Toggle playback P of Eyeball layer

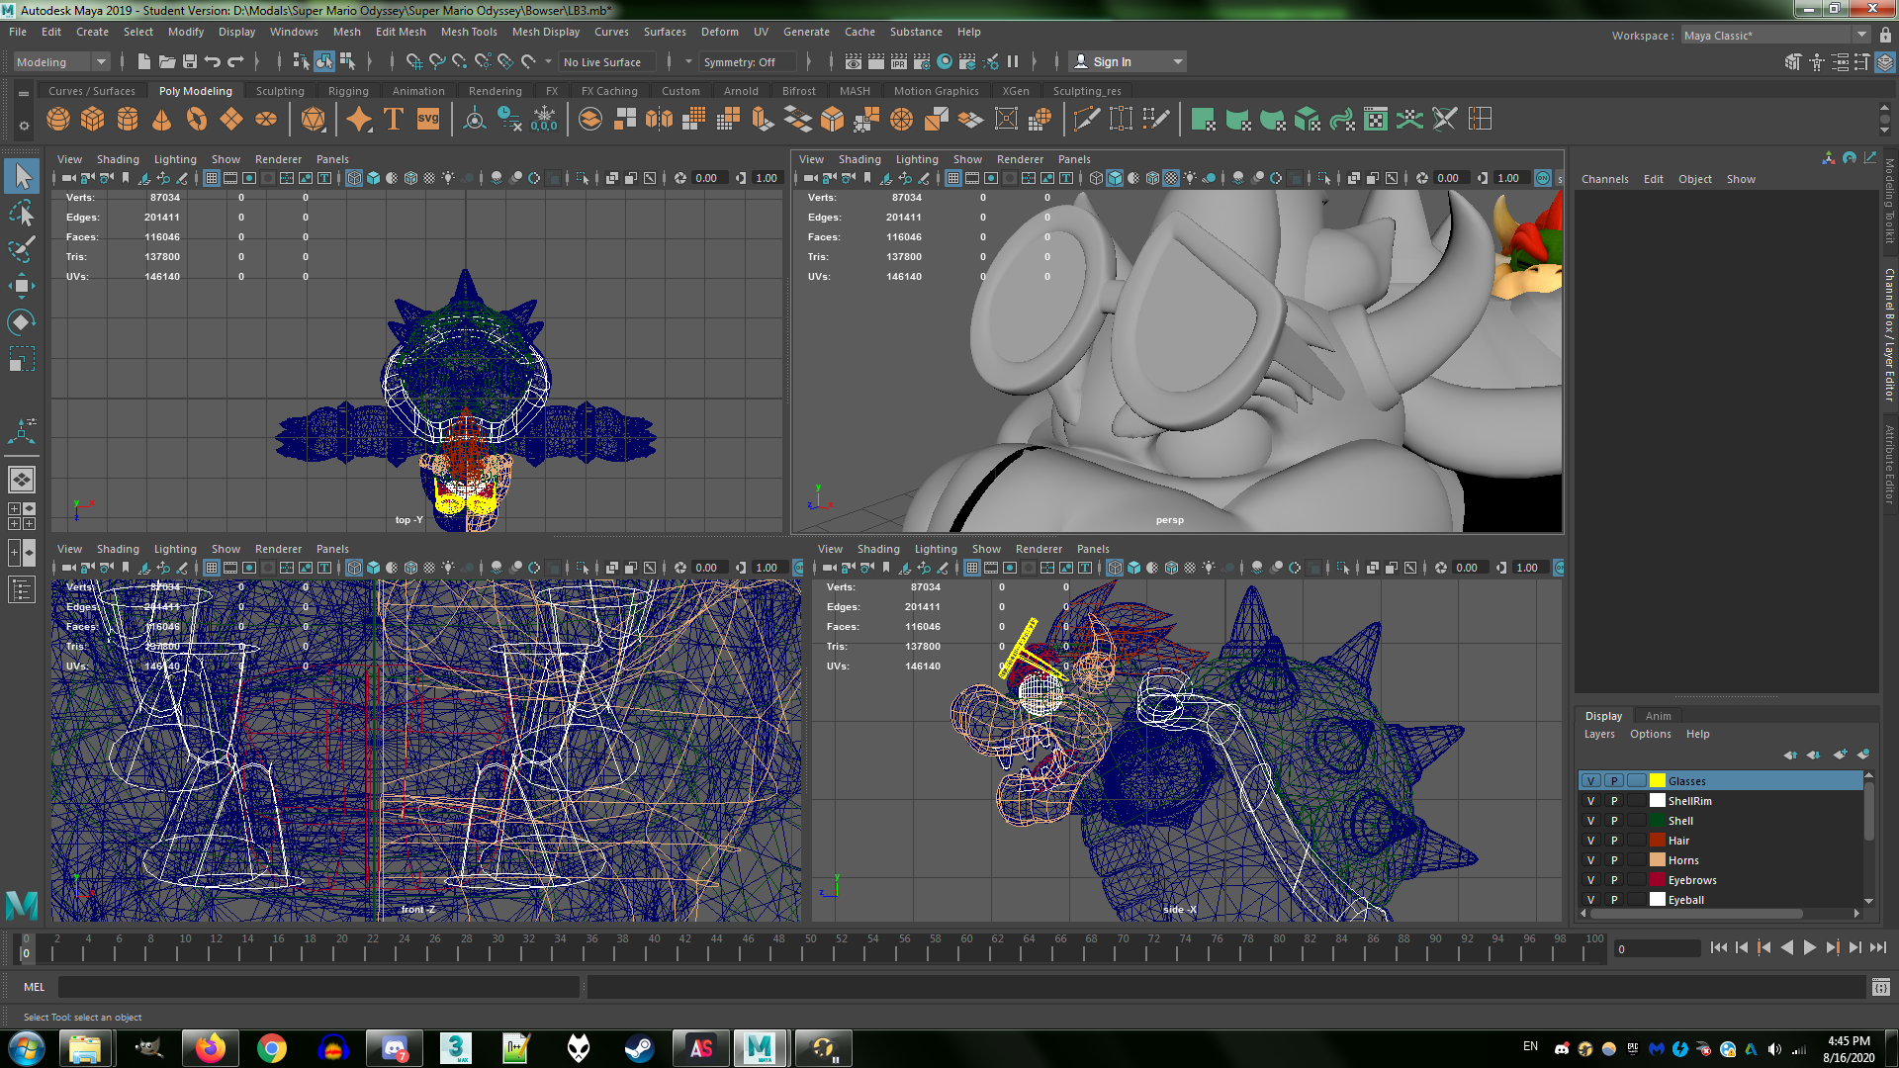[x=1614, y=900]
